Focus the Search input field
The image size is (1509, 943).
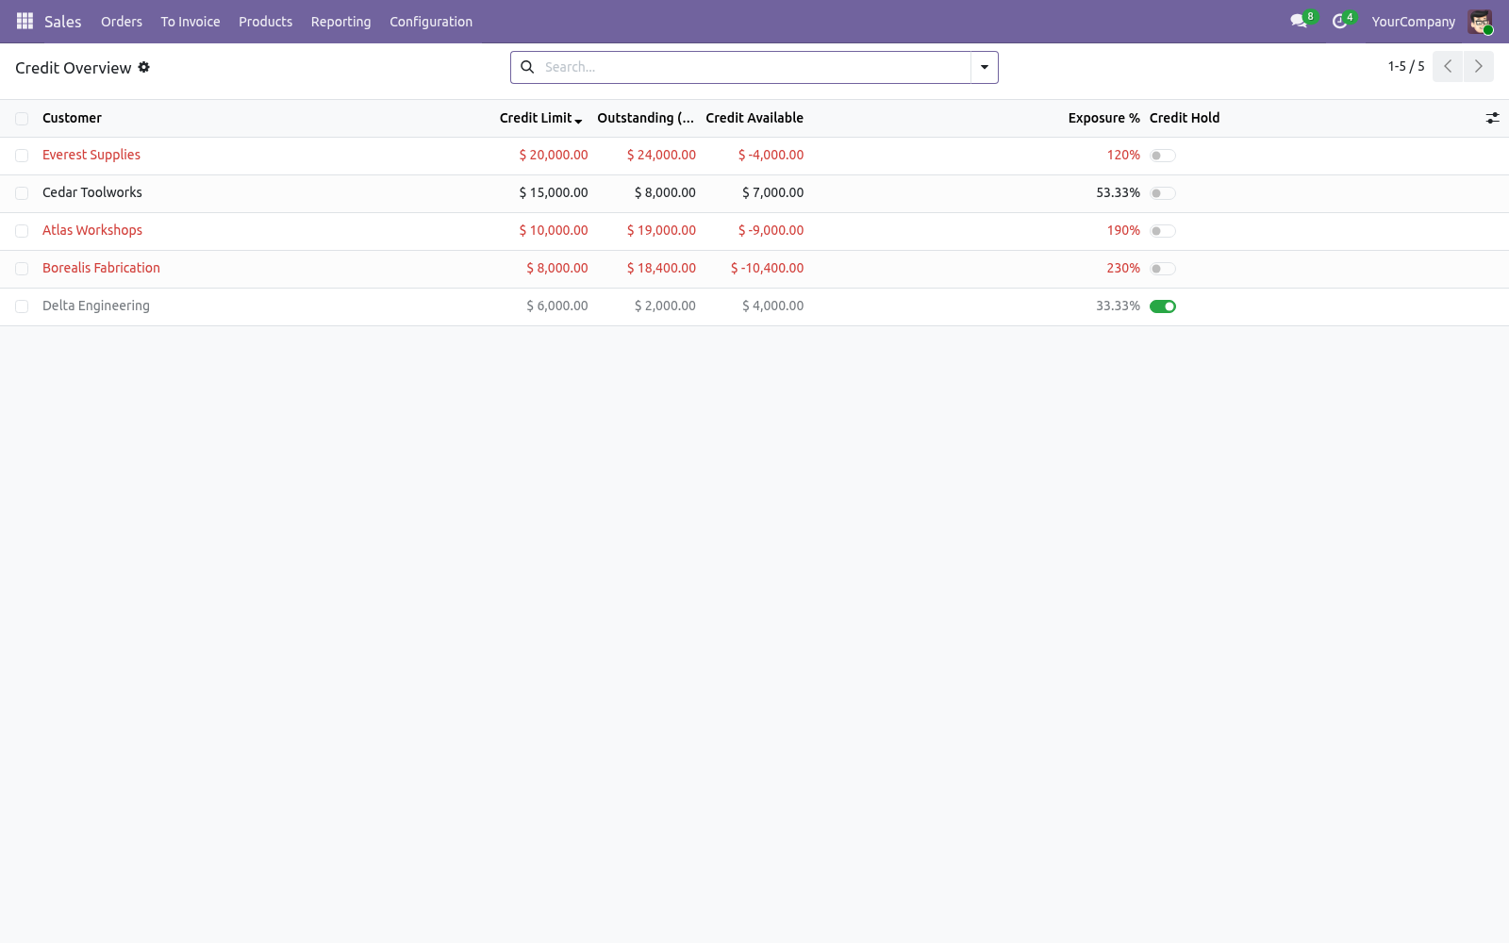pos(754,67)
